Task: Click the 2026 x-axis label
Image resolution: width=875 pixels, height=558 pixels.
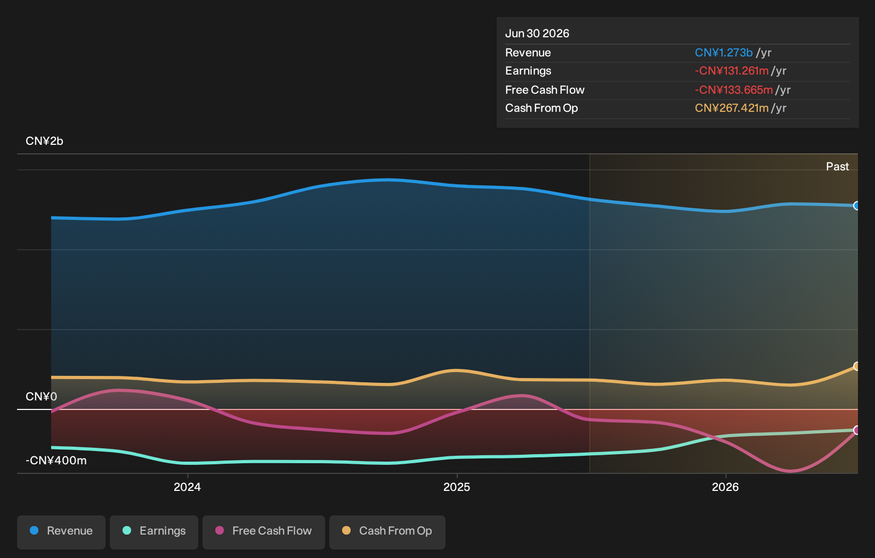Action: pyautogui.click(x=725, y=487)
